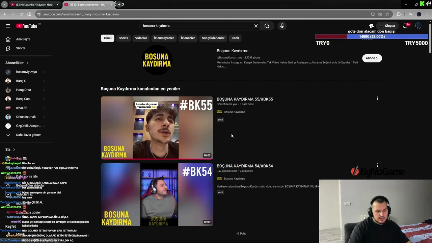
Task: Select the İzlenmeyenler filter chip
Action: [164, 38]
